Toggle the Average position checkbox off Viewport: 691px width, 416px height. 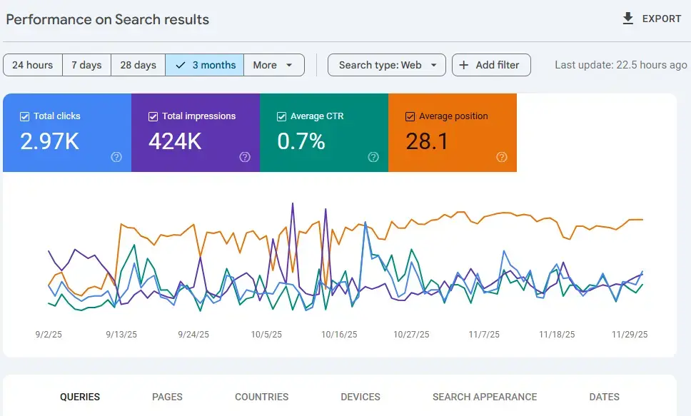(410, 116)
